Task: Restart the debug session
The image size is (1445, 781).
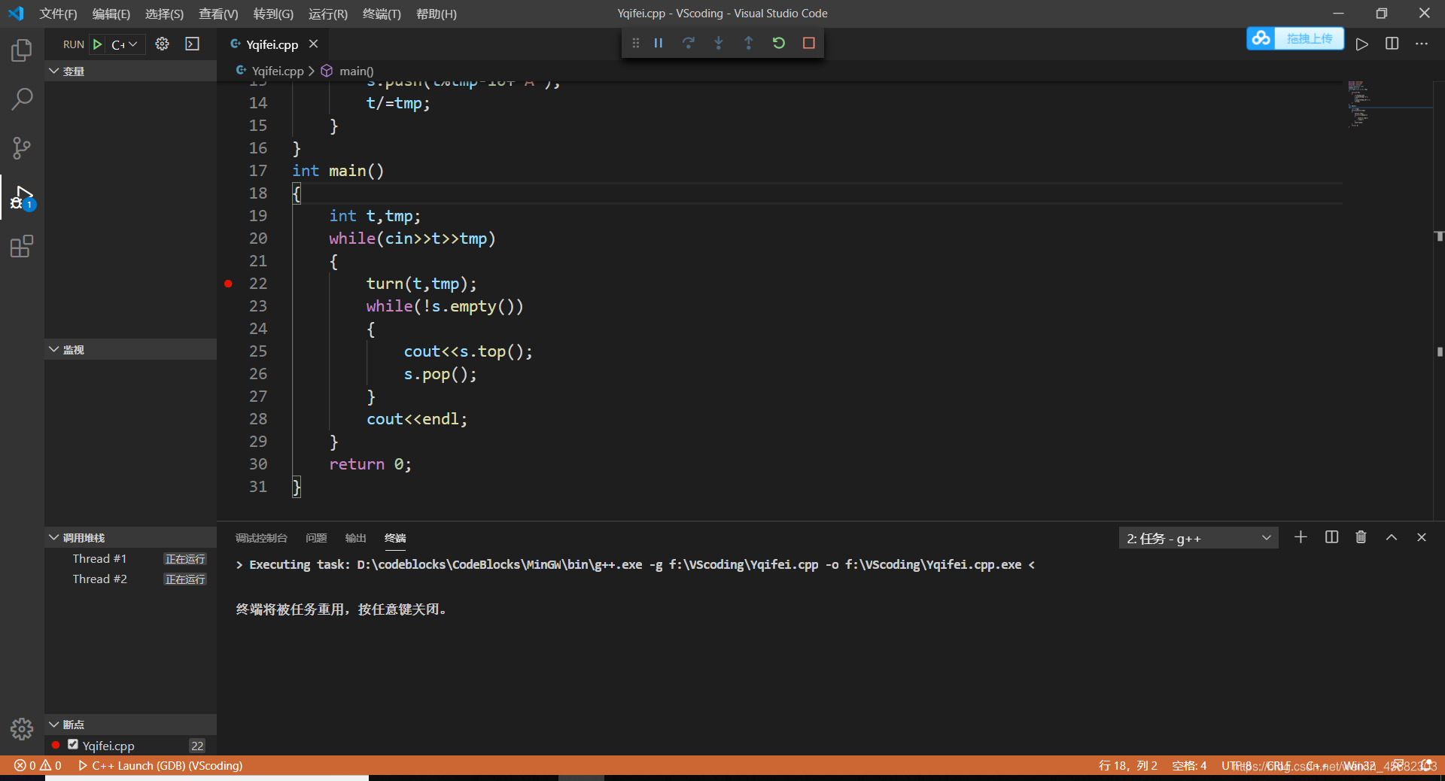Action: 779,44
